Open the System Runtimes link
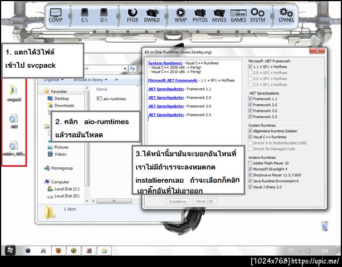This screenshot has width=342, height=267. click(x=165, y=63)
